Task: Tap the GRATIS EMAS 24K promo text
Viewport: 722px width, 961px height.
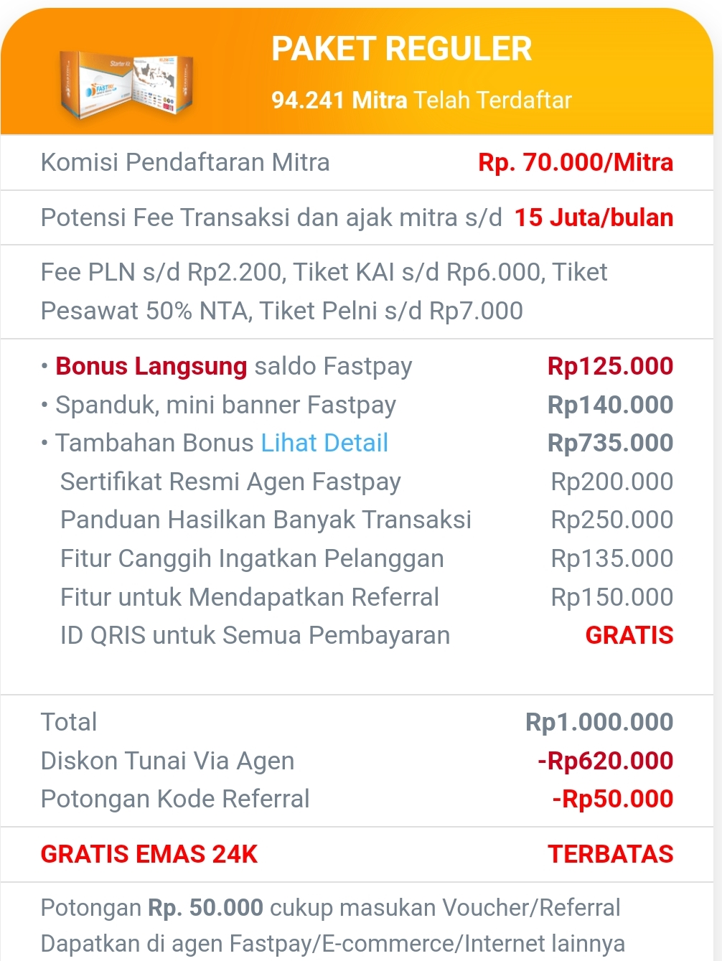Action: (149, 854)
